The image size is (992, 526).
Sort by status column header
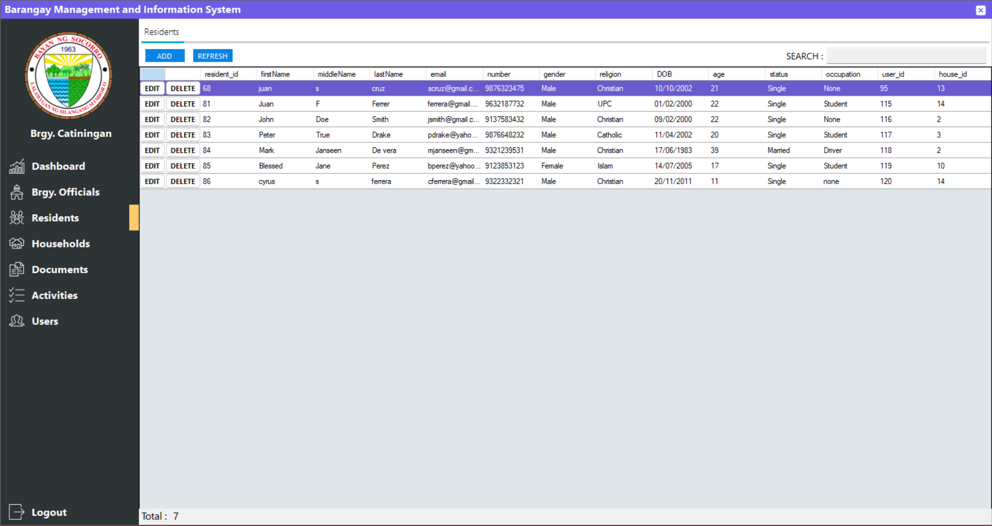[793, 74]
